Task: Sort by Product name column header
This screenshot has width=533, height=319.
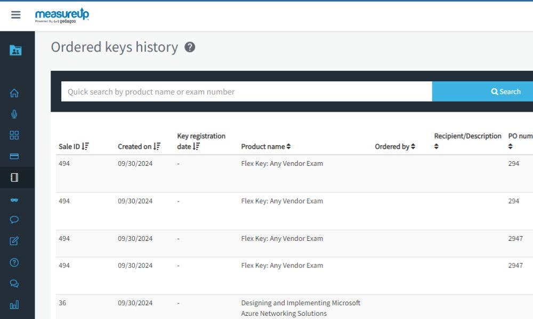Action: click(x=266, y=147)
